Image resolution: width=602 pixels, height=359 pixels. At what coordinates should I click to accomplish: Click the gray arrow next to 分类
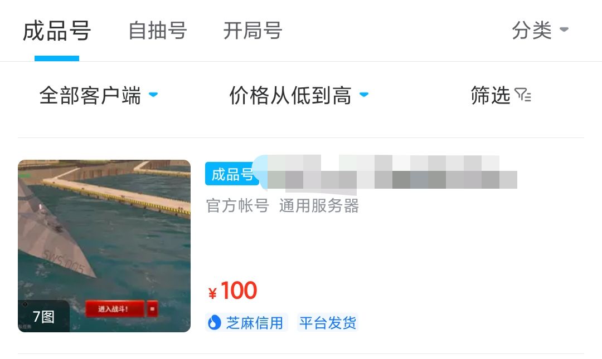(564, 29)
